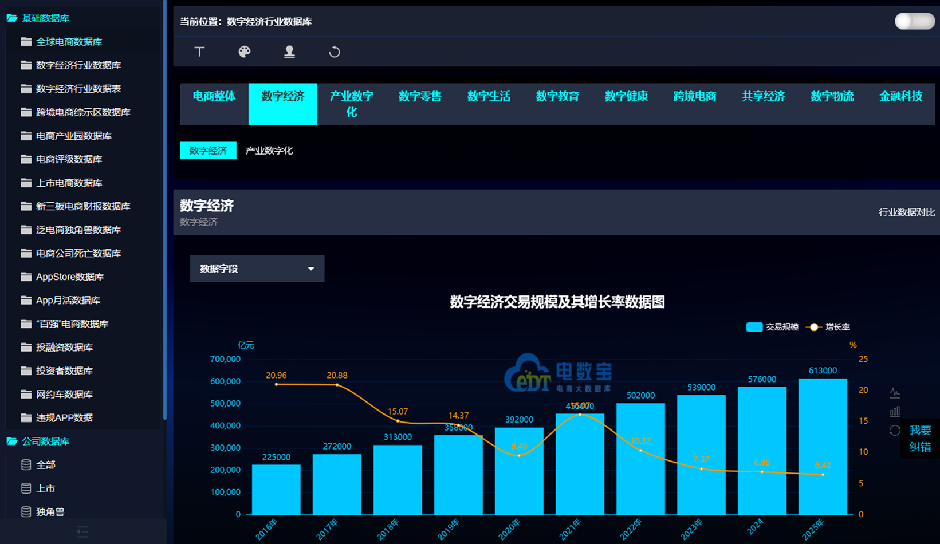The width and height of the screenshot is (940, 544).
Task: Collapse sidebar with bottom arrow control
Action: pos(82,532)
